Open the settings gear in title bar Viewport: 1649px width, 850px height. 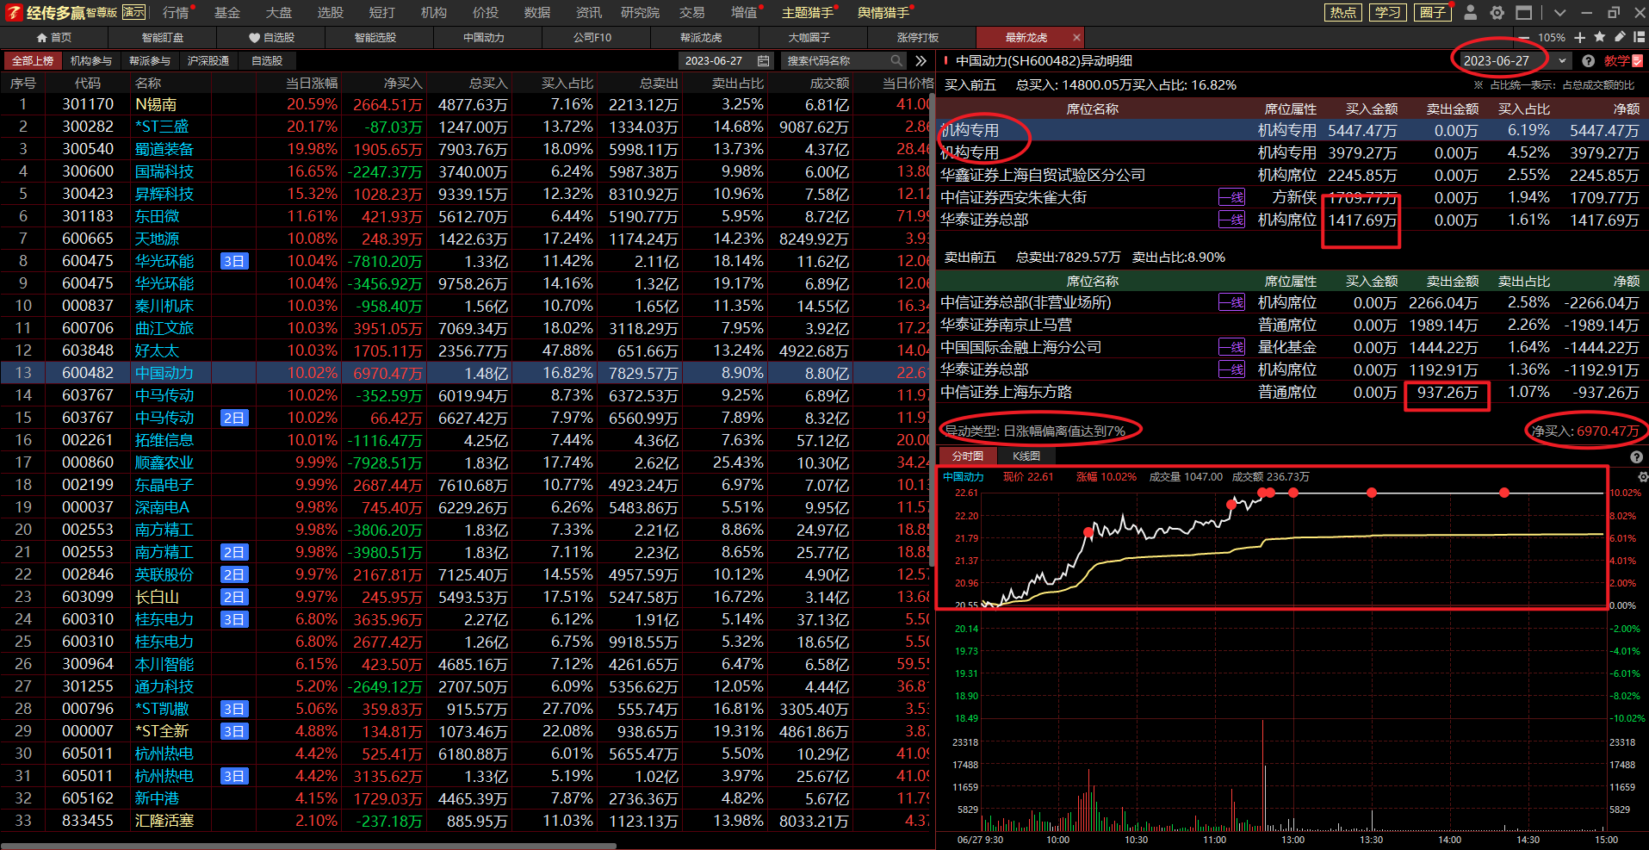tap(1497, 12)
